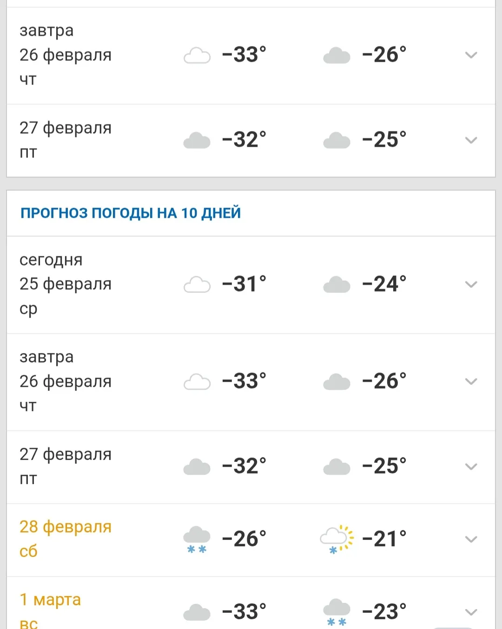
Task: Tap the −31° temperature for 25 февраля
Action: pyautogui.click(x=244, y=284)
